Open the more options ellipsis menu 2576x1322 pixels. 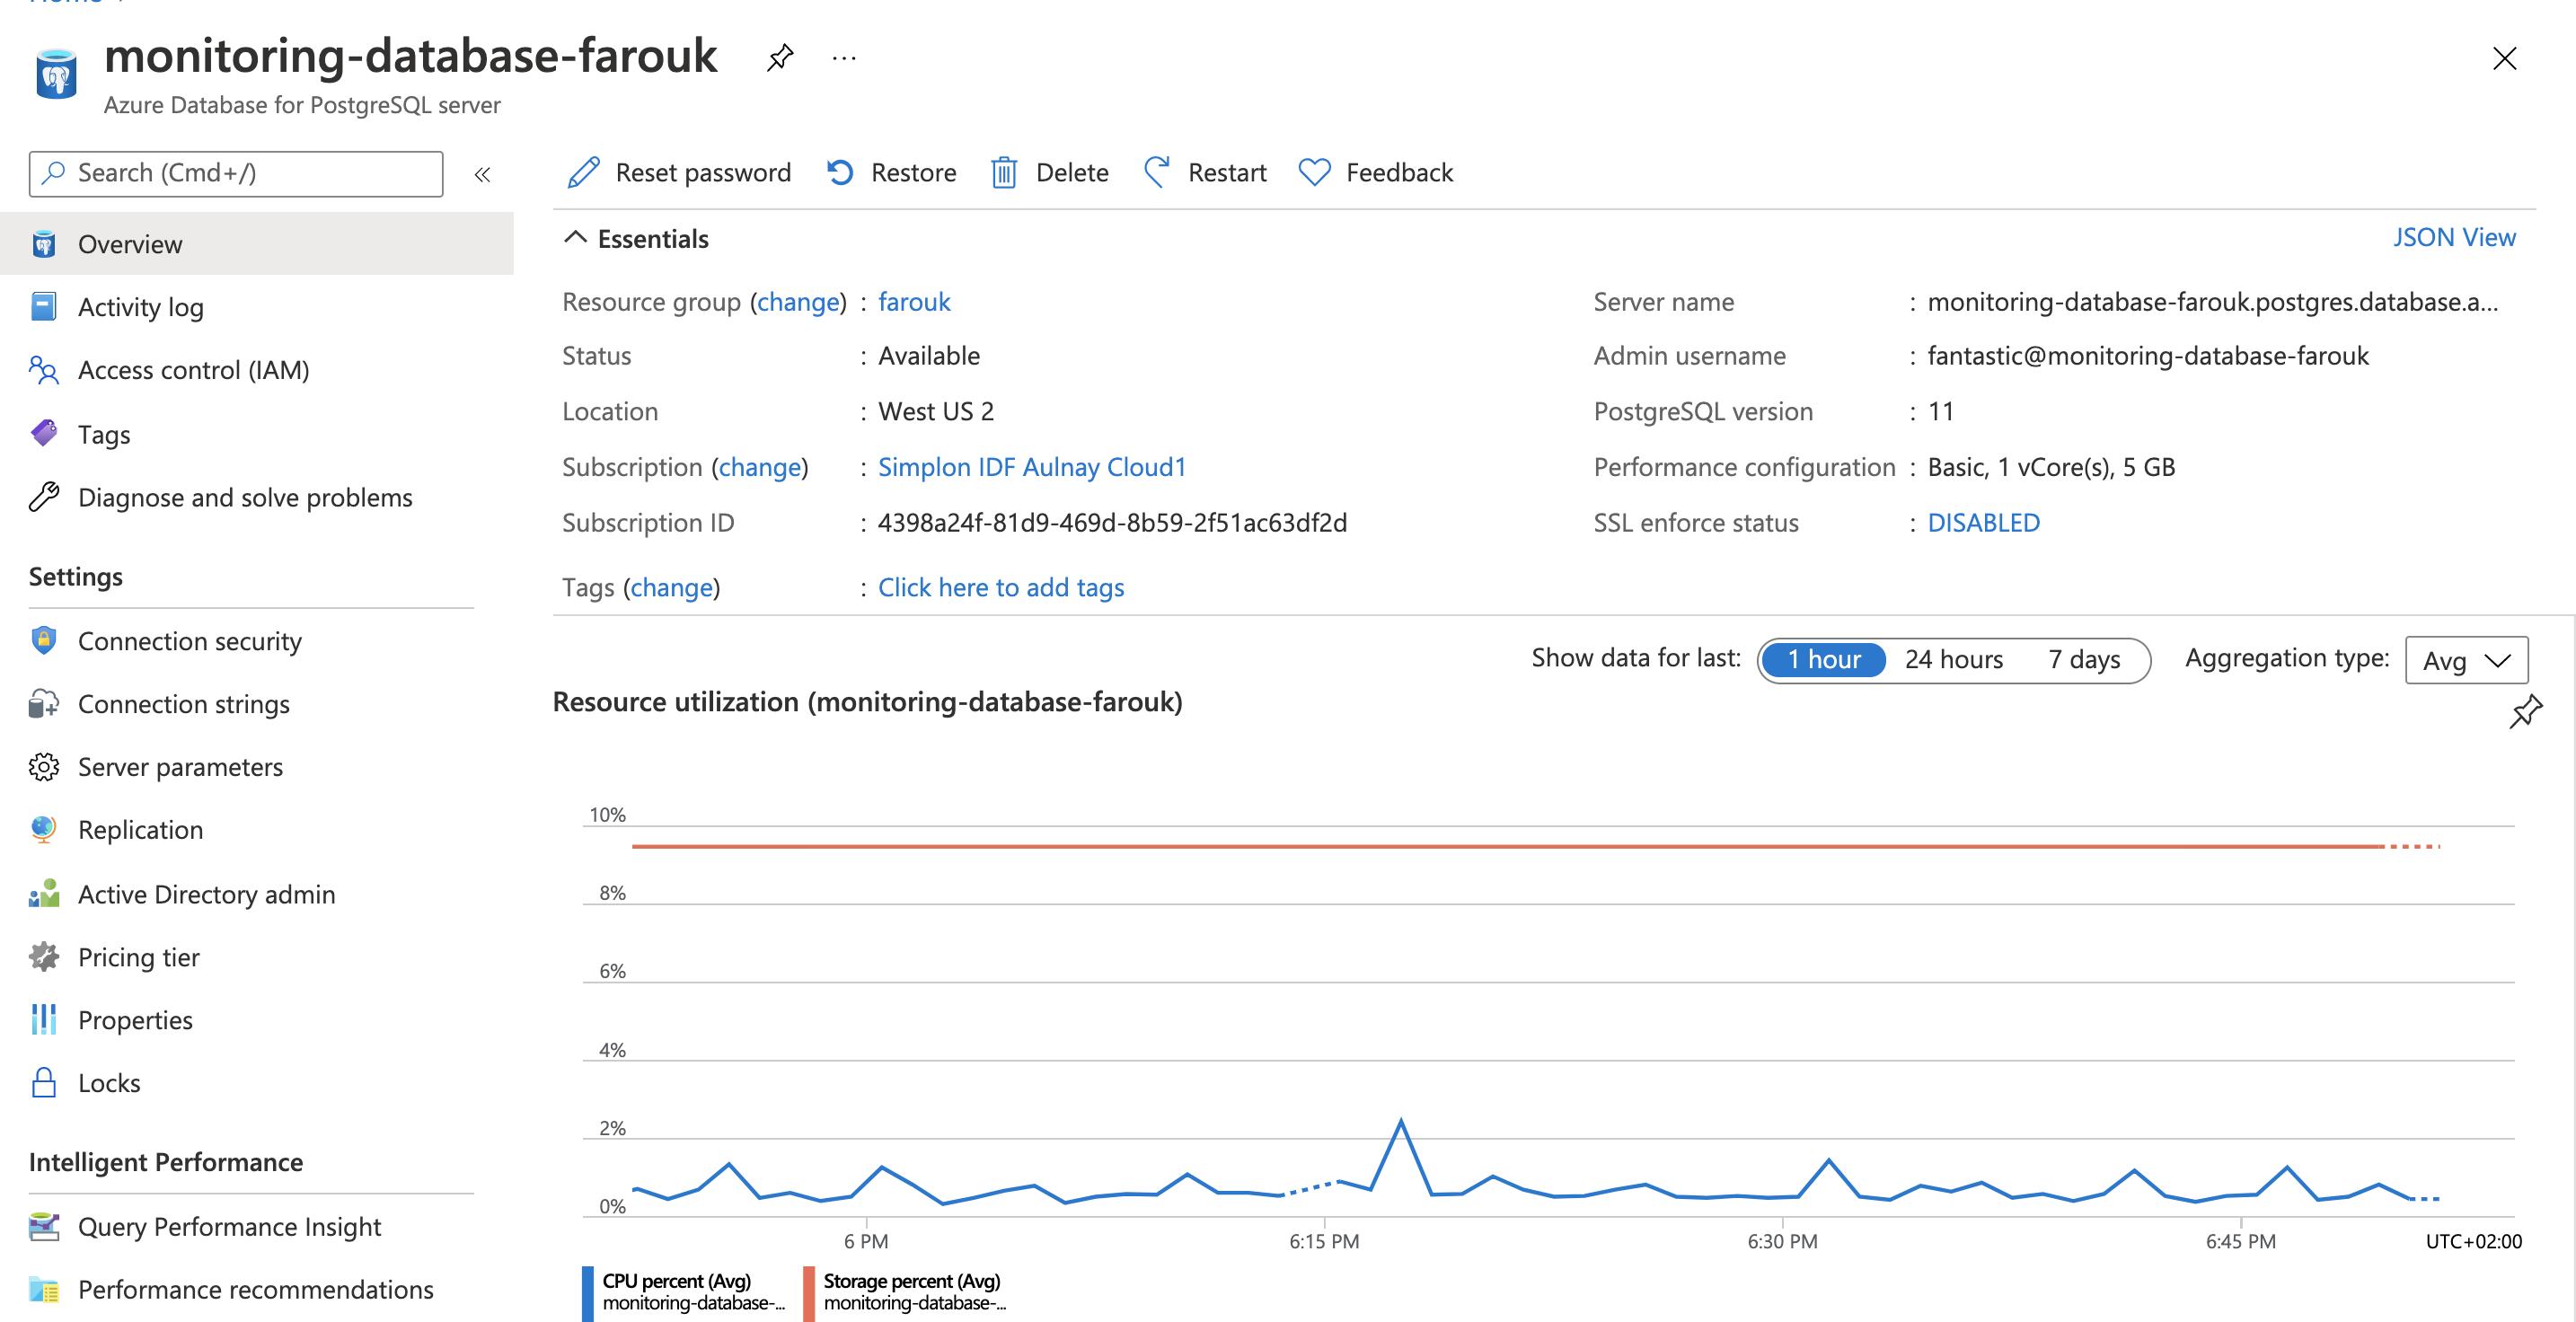tap(844, 58)
